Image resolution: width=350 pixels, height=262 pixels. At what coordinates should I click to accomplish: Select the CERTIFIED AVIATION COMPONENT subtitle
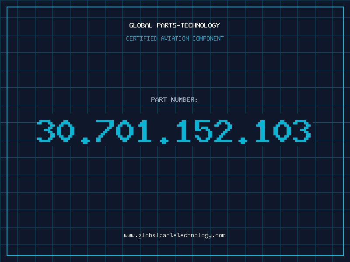pyautogui.click(x=175, y=38)
